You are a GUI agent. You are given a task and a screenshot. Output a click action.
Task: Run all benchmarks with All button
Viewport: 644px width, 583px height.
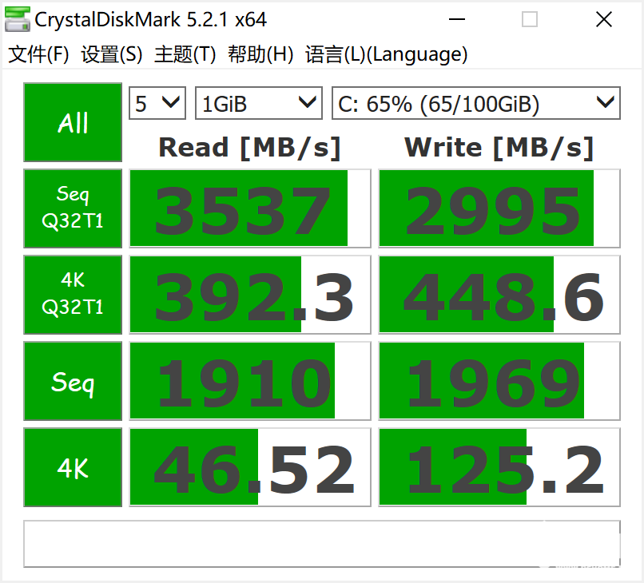73,123
